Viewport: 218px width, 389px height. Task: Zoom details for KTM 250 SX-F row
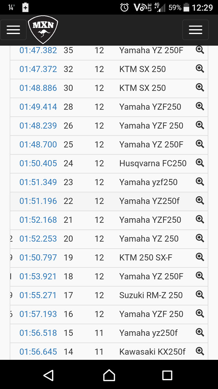coord(200,257)
